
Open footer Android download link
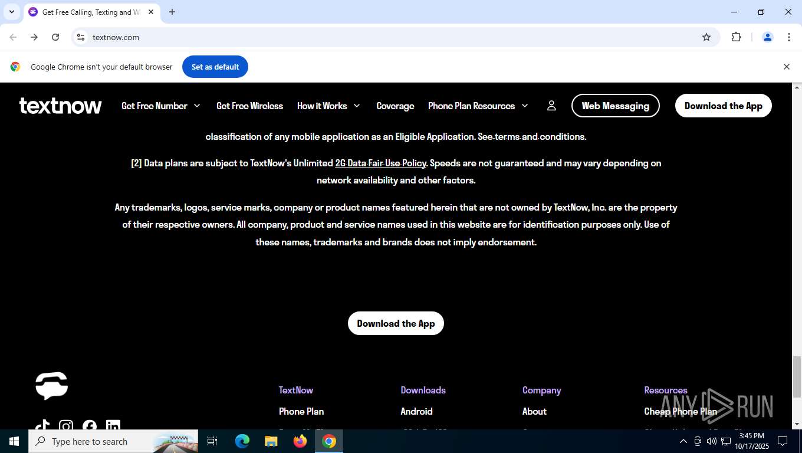click(x=416, y=412)
